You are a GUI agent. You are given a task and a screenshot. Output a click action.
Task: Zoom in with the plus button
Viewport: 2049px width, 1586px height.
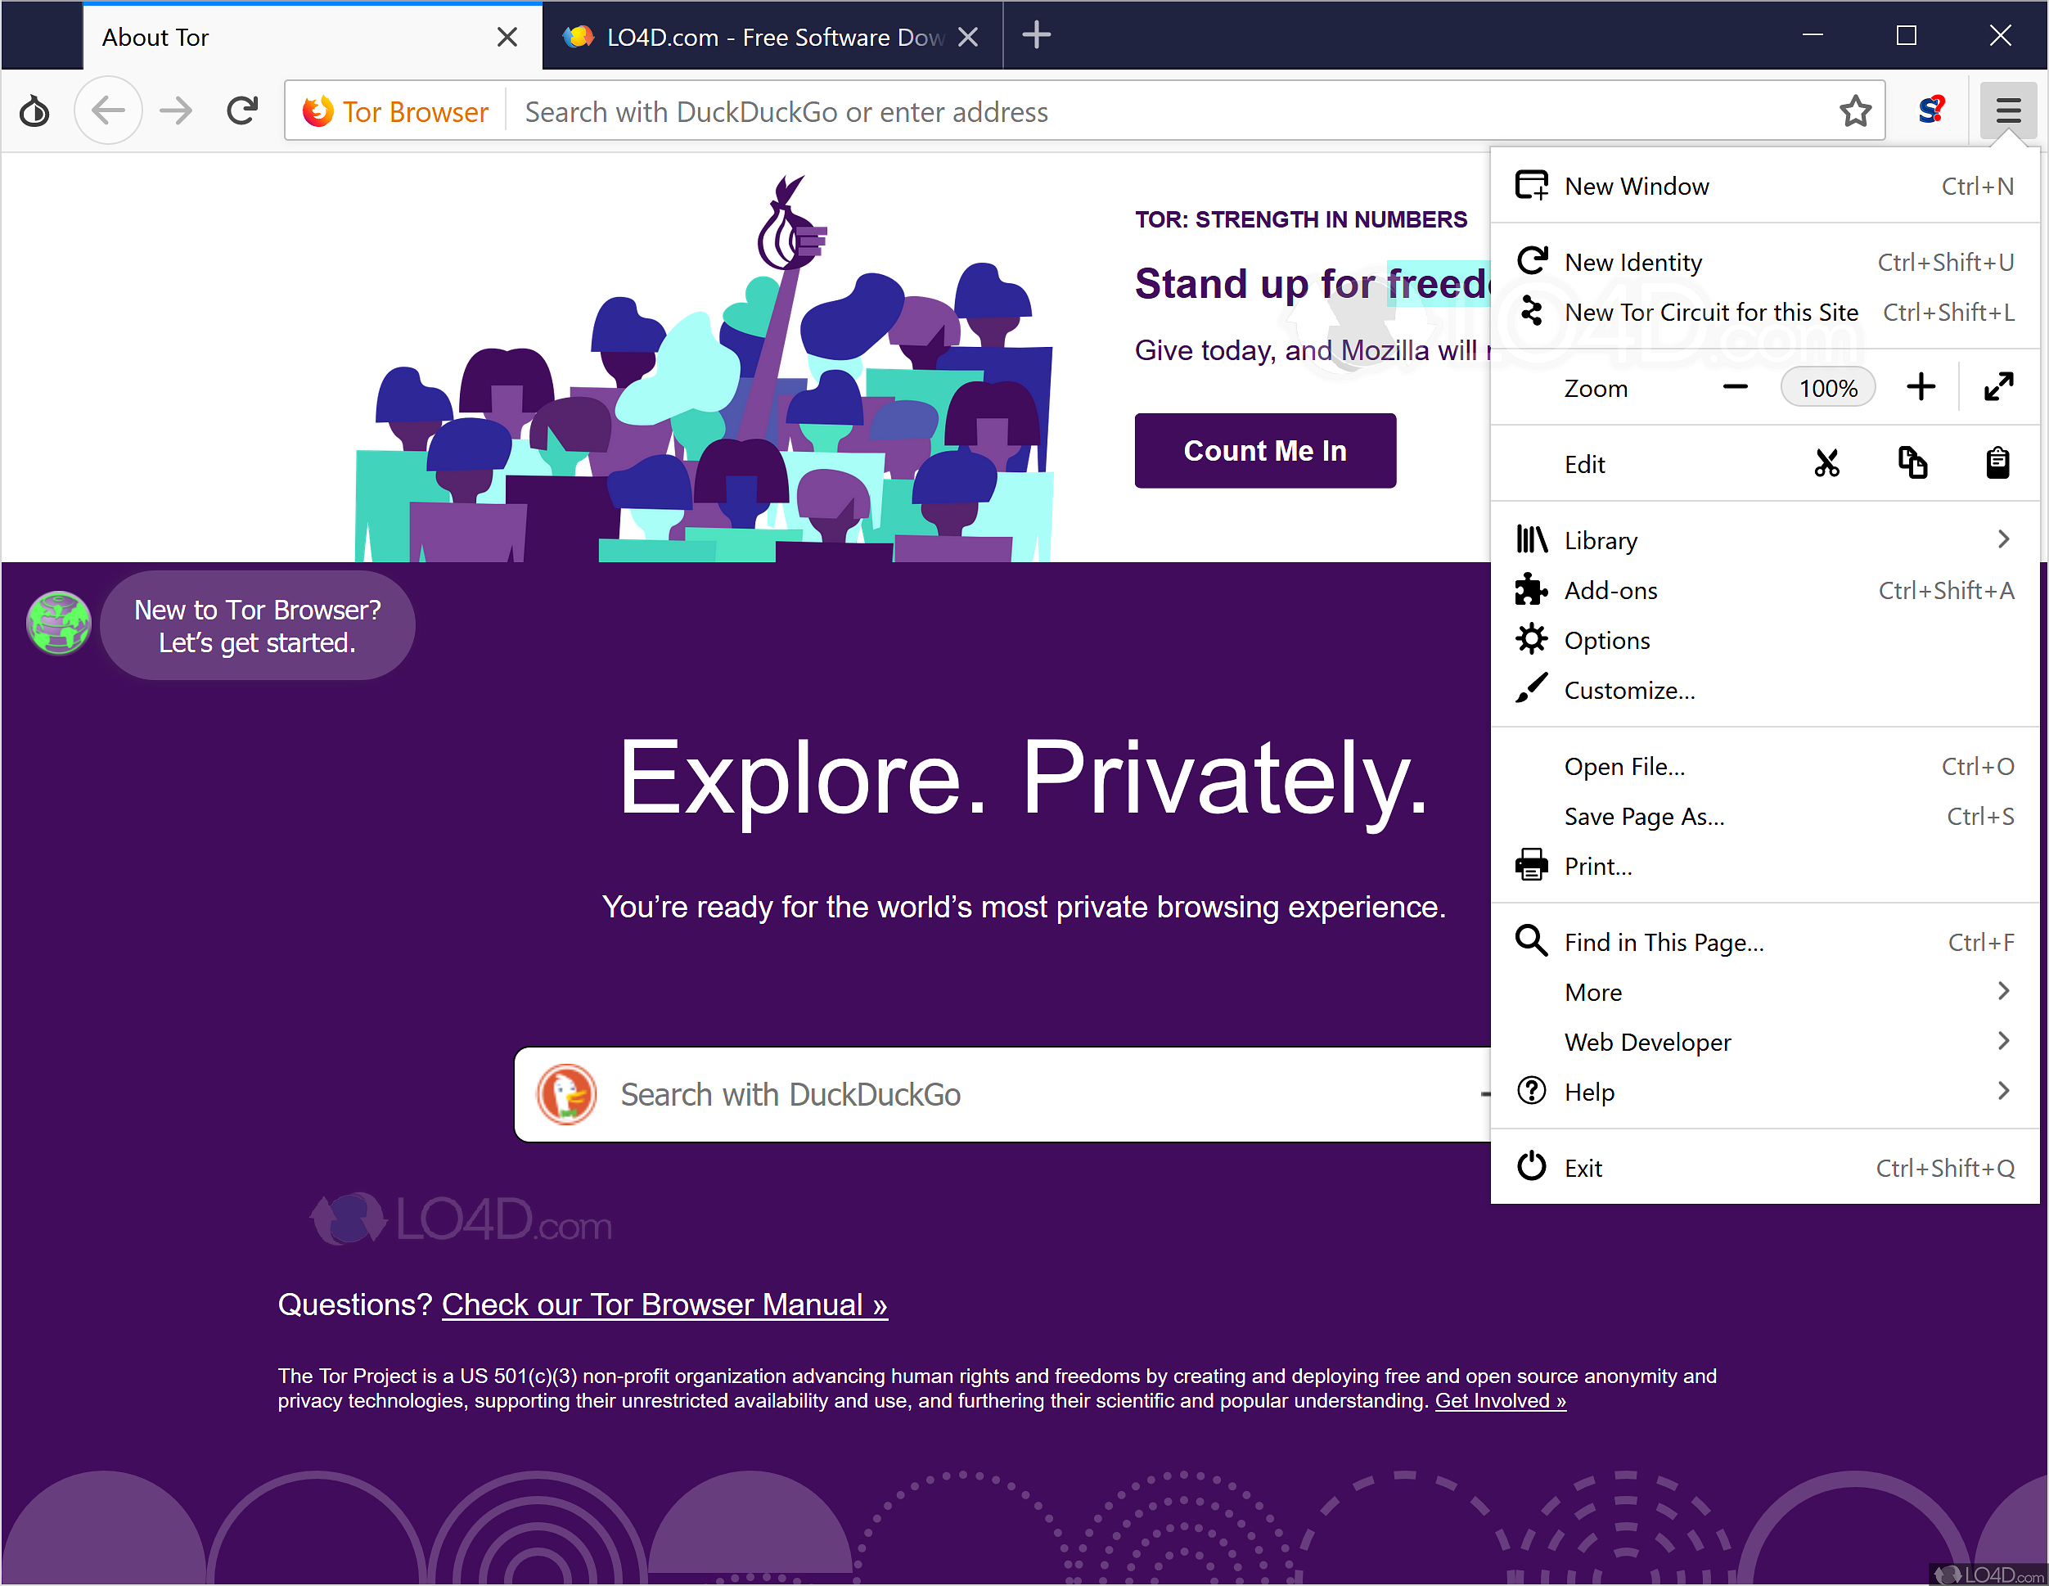click(x=1921, y=386)
